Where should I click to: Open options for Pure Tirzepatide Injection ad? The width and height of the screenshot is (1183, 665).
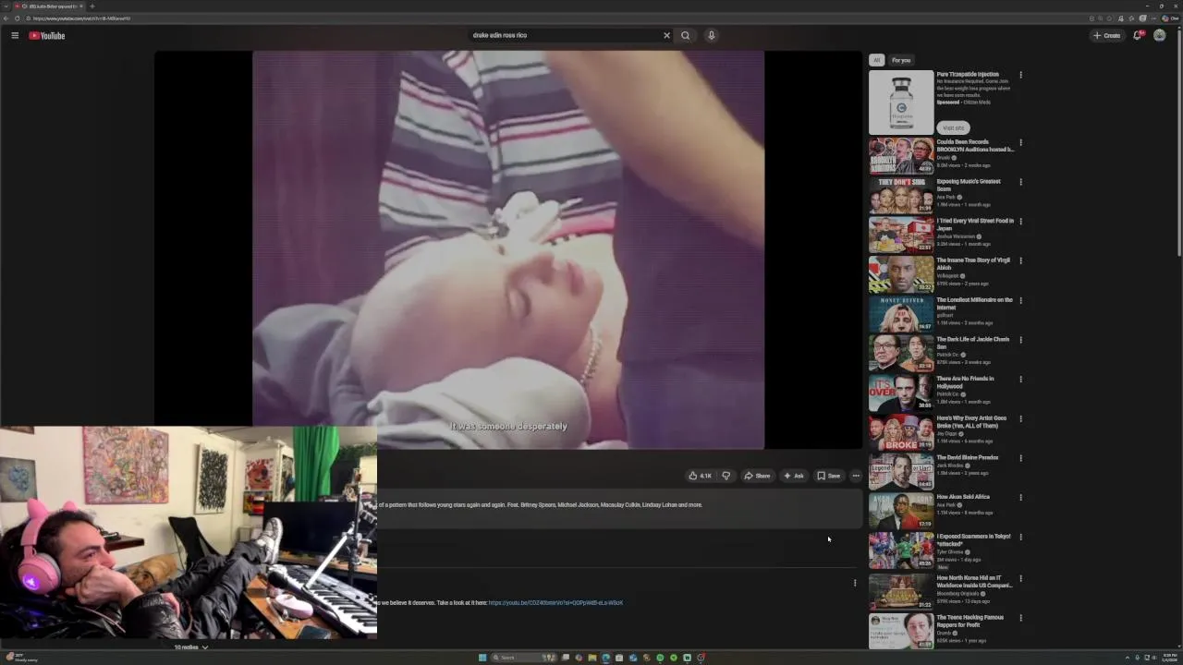pyautogui.click(x=1020, y=75)
